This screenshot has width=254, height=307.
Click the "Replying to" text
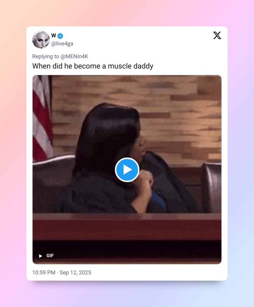click(46, 56)
